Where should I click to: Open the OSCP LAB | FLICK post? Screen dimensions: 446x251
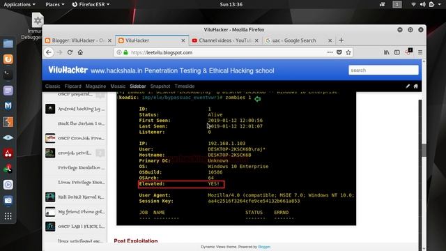click(75, 227)
